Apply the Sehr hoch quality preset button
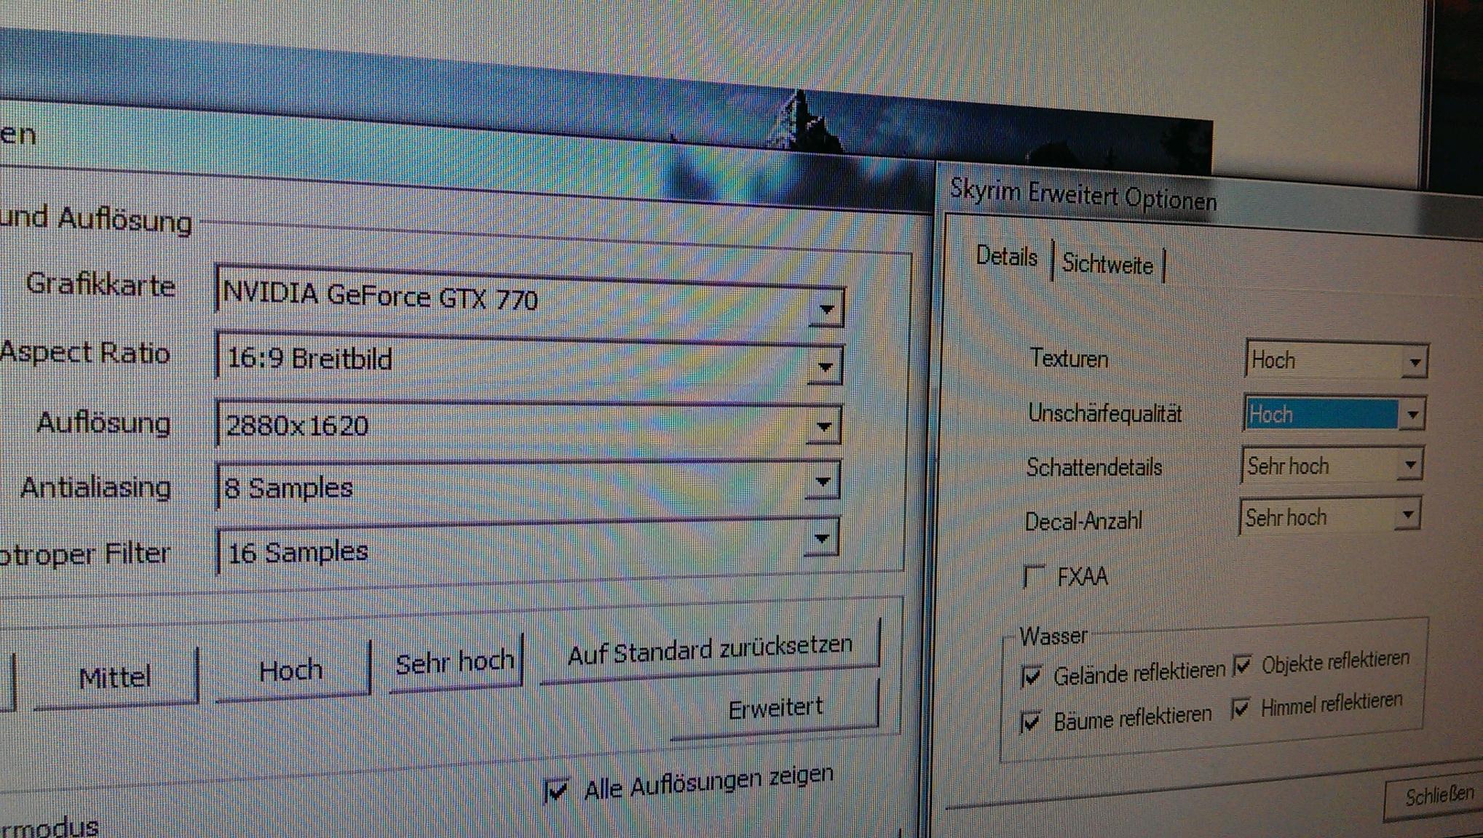Screen dimensions: 1483x838 click(x=455, y=662)
